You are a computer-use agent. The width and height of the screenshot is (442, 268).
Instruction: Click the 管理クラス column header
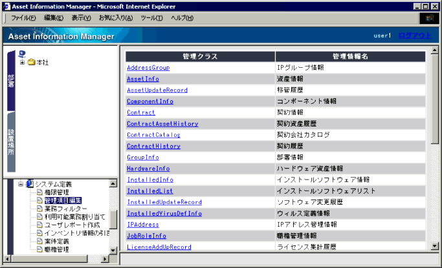200,57
